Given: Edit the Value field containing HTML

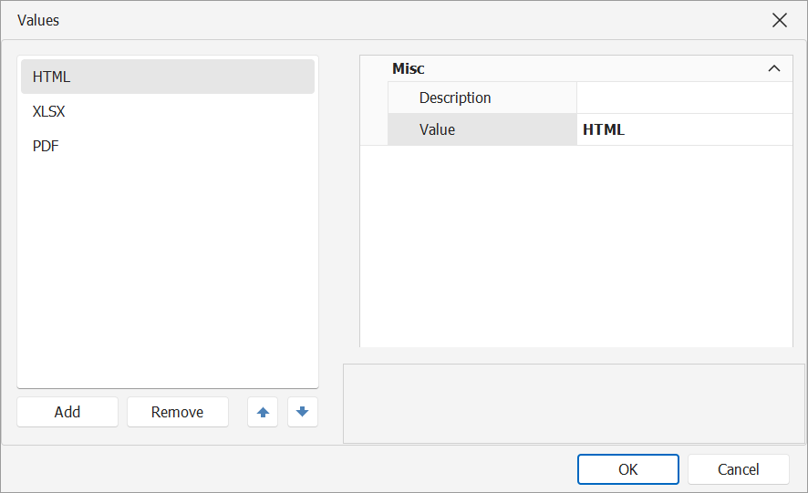Looking at the screenshot, I should [684, 129].
